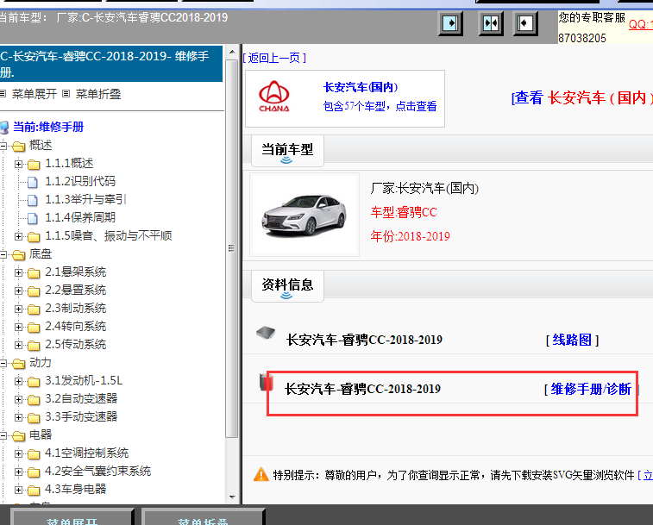The width and height of the screenshot is (653, 525).
Task: Click the 底盘 folder icon
Action: pyautogui.click(x=19, y=255)
